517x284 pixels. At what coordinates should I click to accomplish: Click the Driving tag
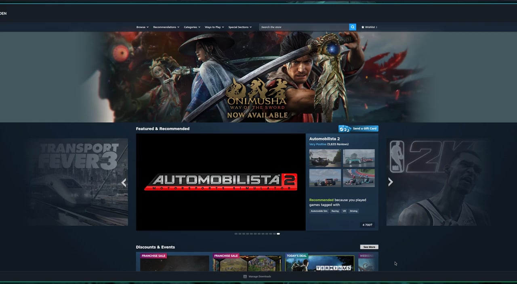pyautogui.click(x=353, y=211)
